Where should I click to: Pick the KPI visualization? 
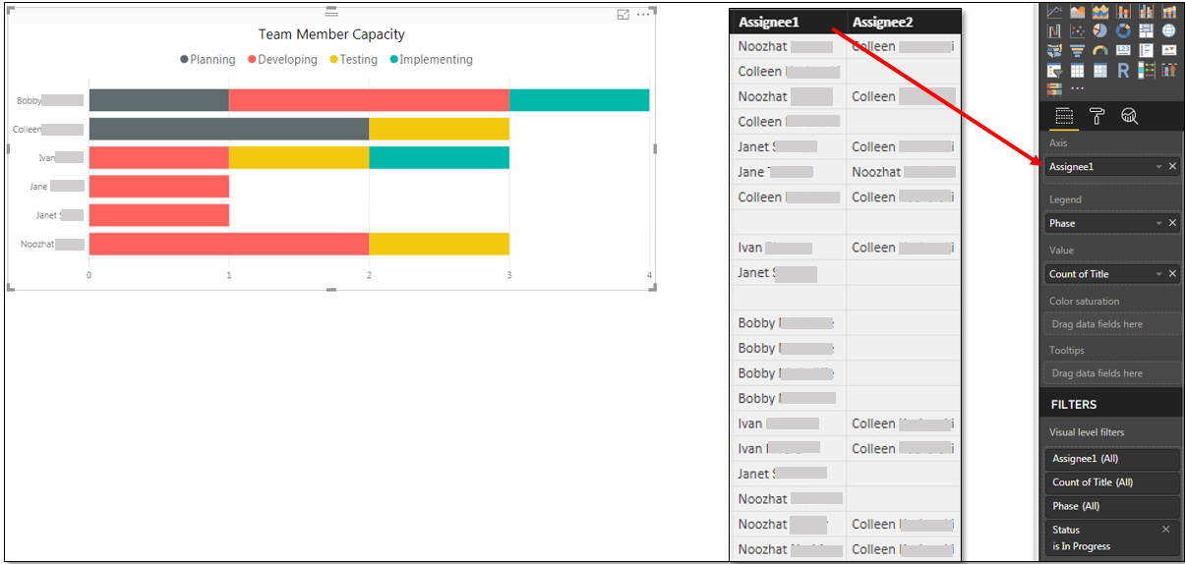[1169, 49]
